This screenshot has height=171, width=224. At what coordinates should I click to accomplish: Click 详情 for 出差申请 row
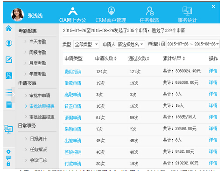click(x=213, y=140)
